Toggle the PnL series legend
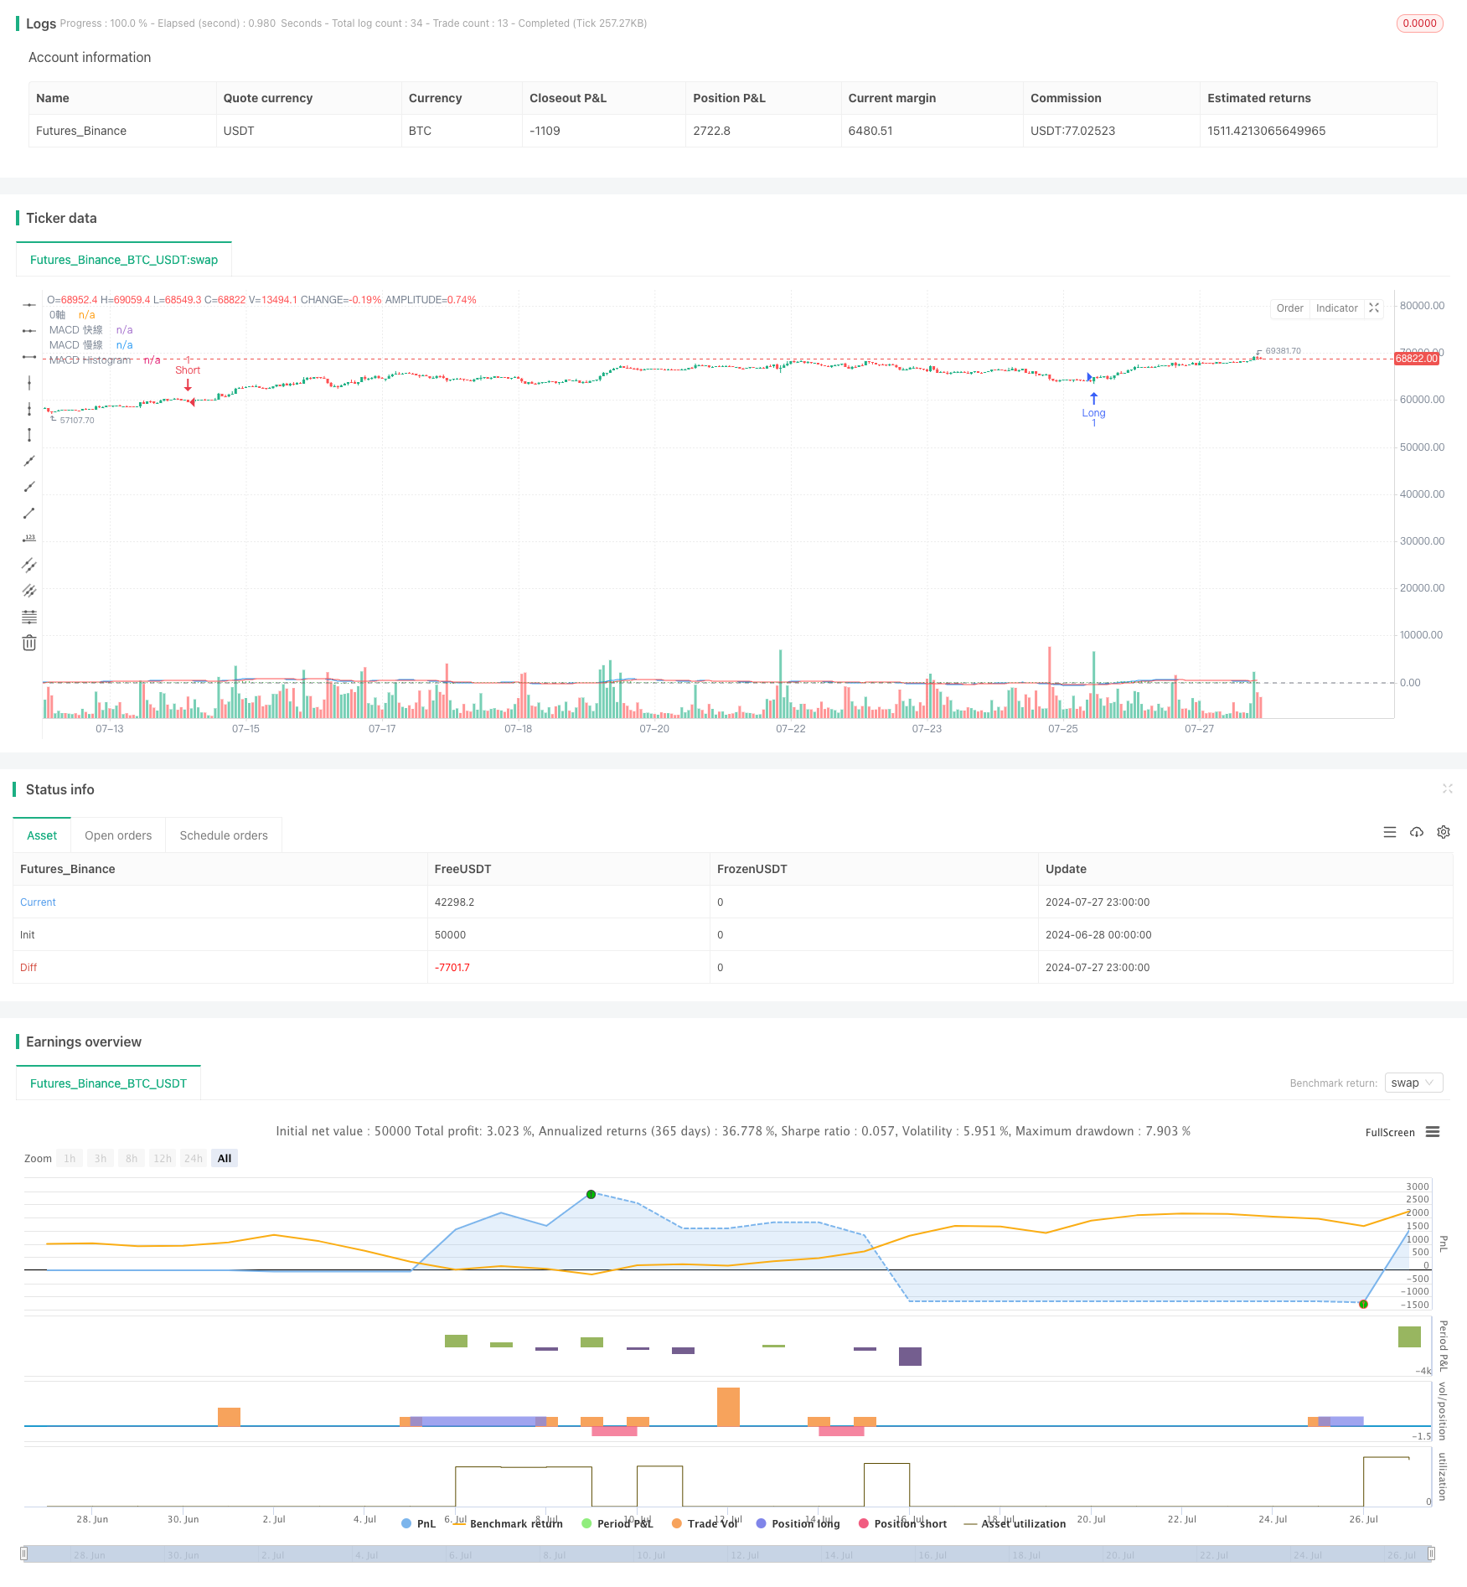Screen dimensions: 1467x1587 419,1523
